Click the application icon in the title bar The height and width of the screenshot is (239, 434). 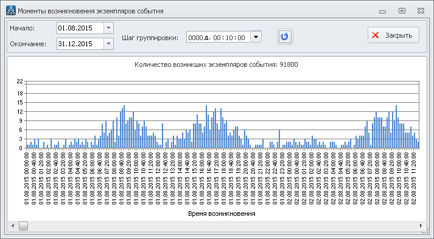[x=11, y=10]
